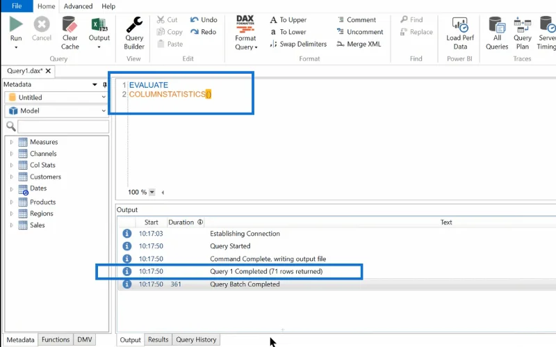Click the Cancel button

[42, 29]
